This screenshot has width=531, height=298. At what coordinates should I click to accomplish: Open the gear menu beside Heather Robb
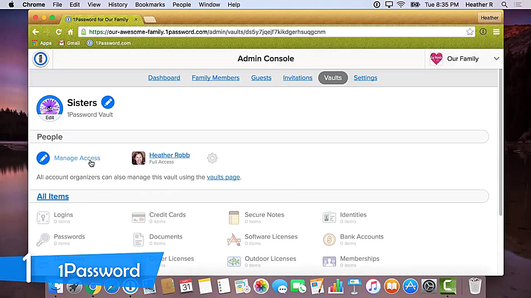coord(212,158)
